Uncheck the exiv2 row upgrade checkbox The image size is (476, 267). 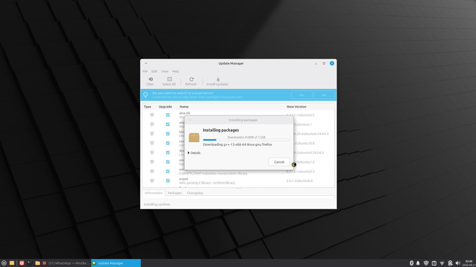168,171
